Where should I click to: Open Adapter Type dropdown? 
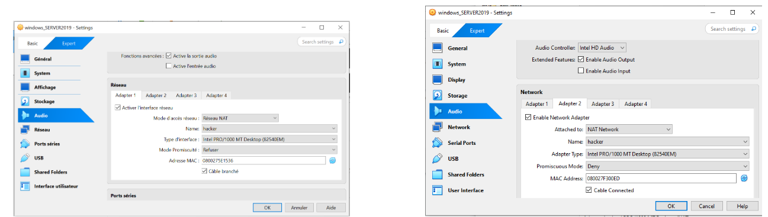[667, 154]
